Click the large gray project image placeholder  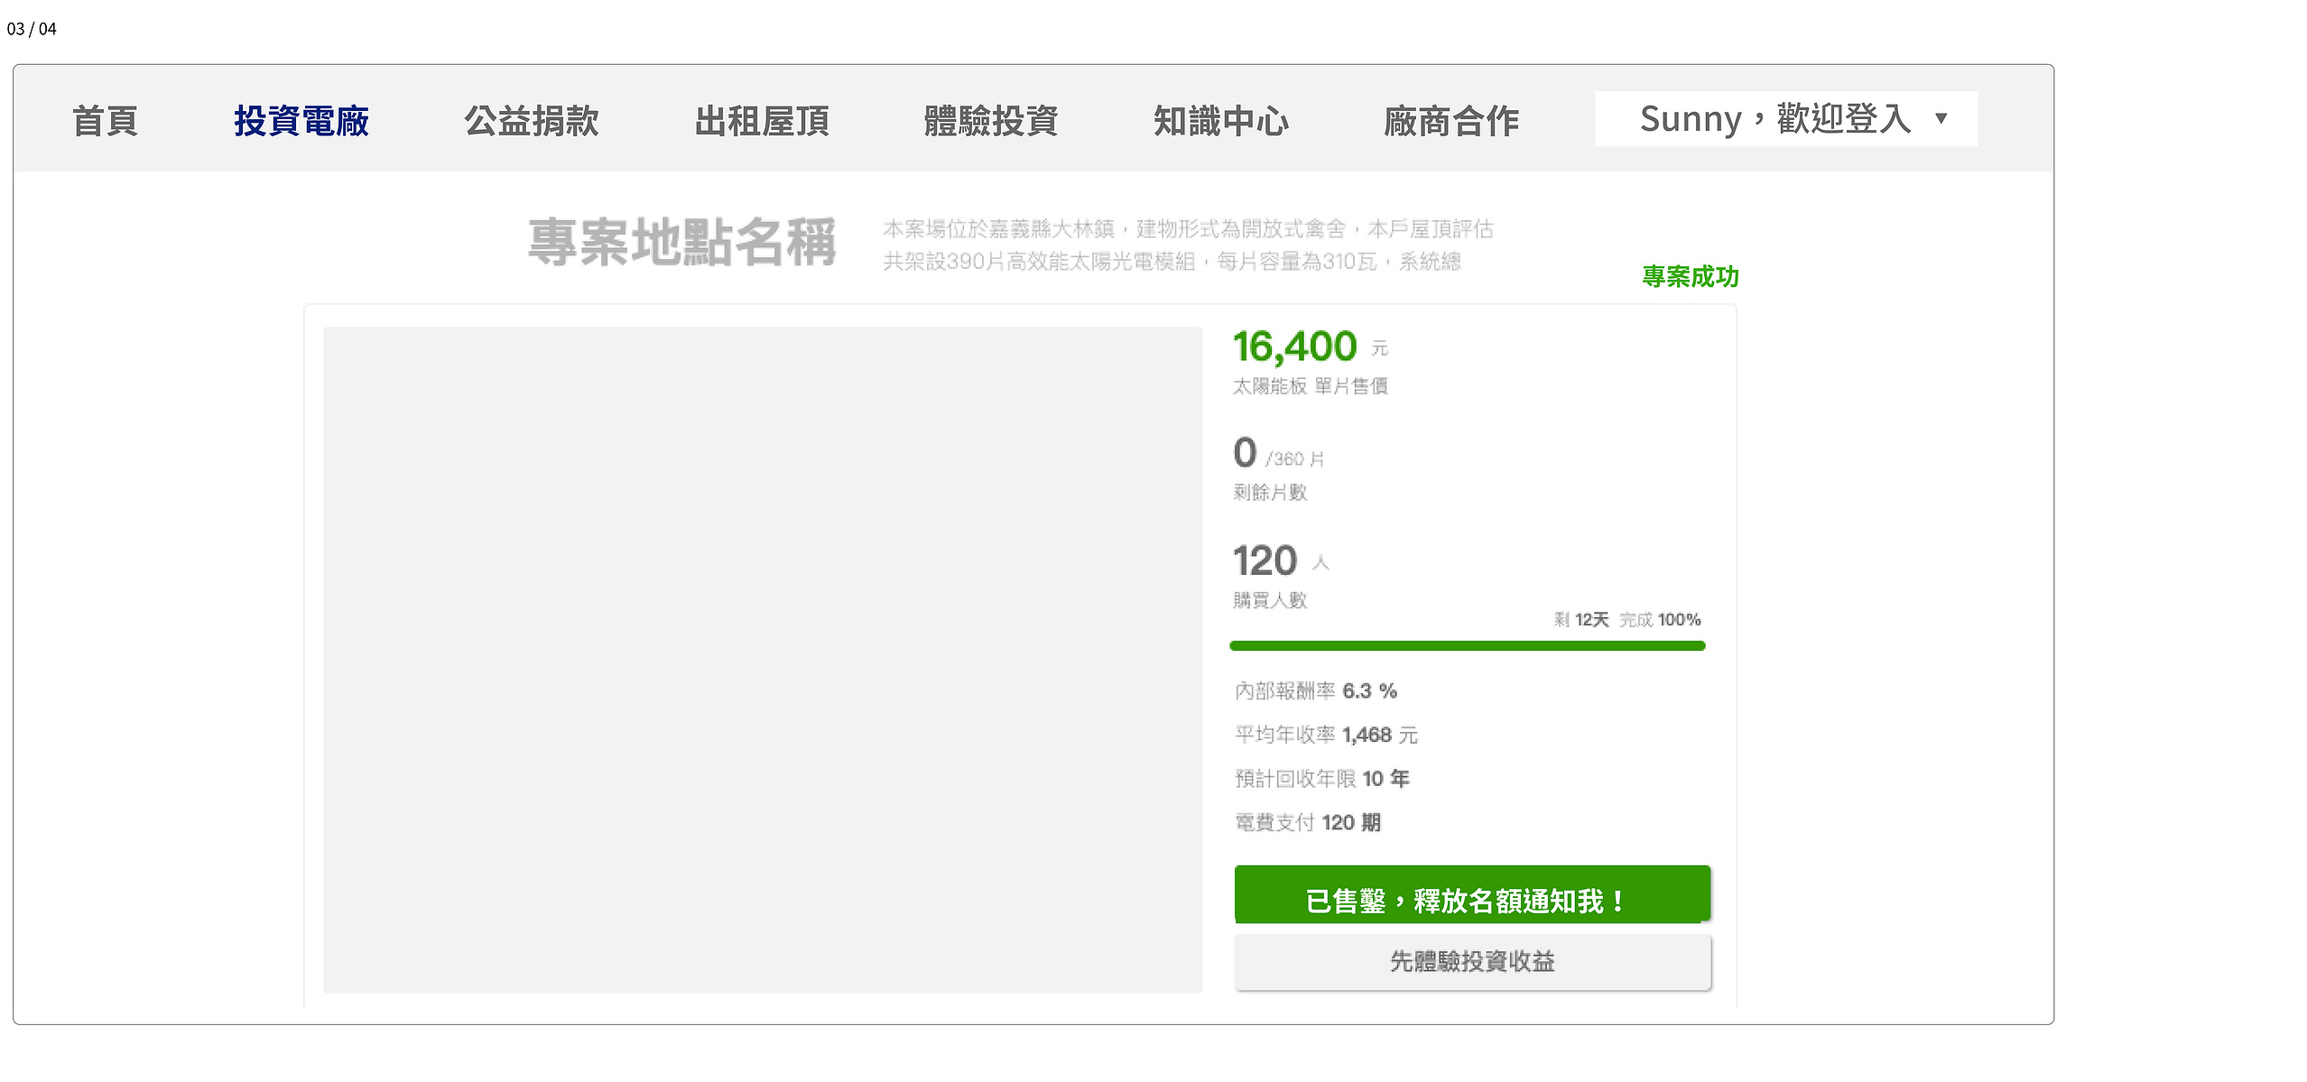763,660
